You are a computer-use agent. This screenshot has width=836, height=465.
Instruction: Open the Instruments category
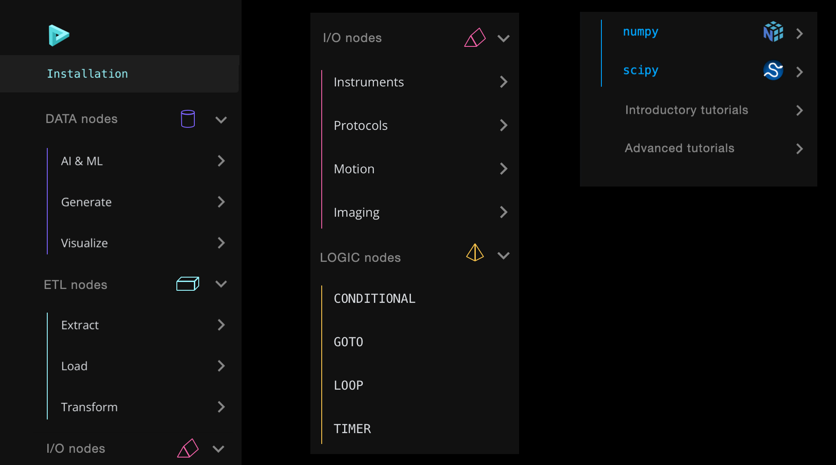[369, 81]
